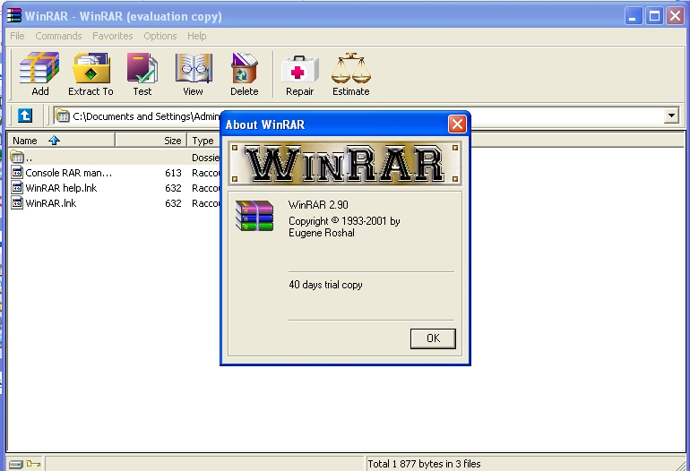
Task: Click size 632 in WinRAR help.lnk row
Action: coord(173,188)
